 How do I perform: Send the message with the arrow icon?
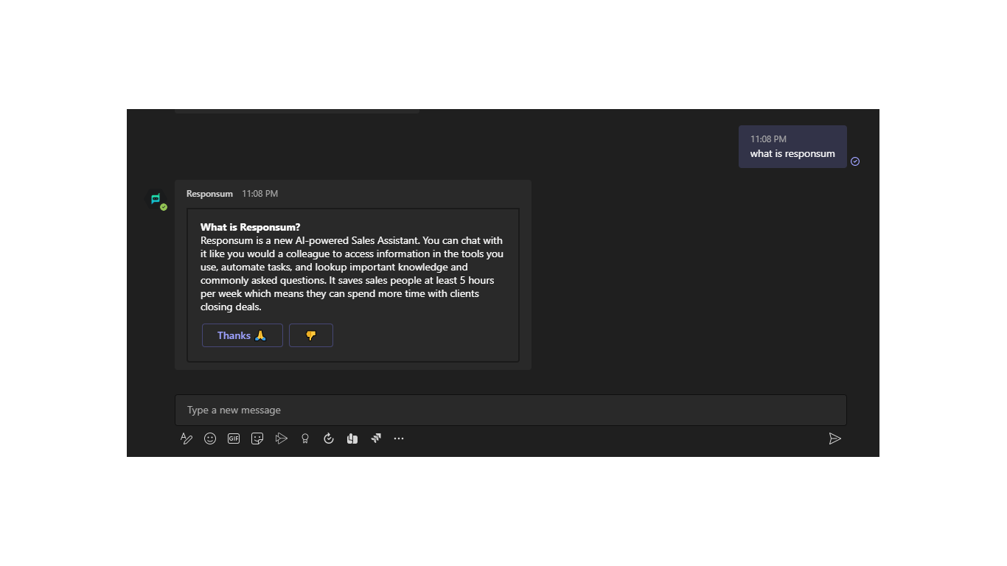(x=834, y=439)
